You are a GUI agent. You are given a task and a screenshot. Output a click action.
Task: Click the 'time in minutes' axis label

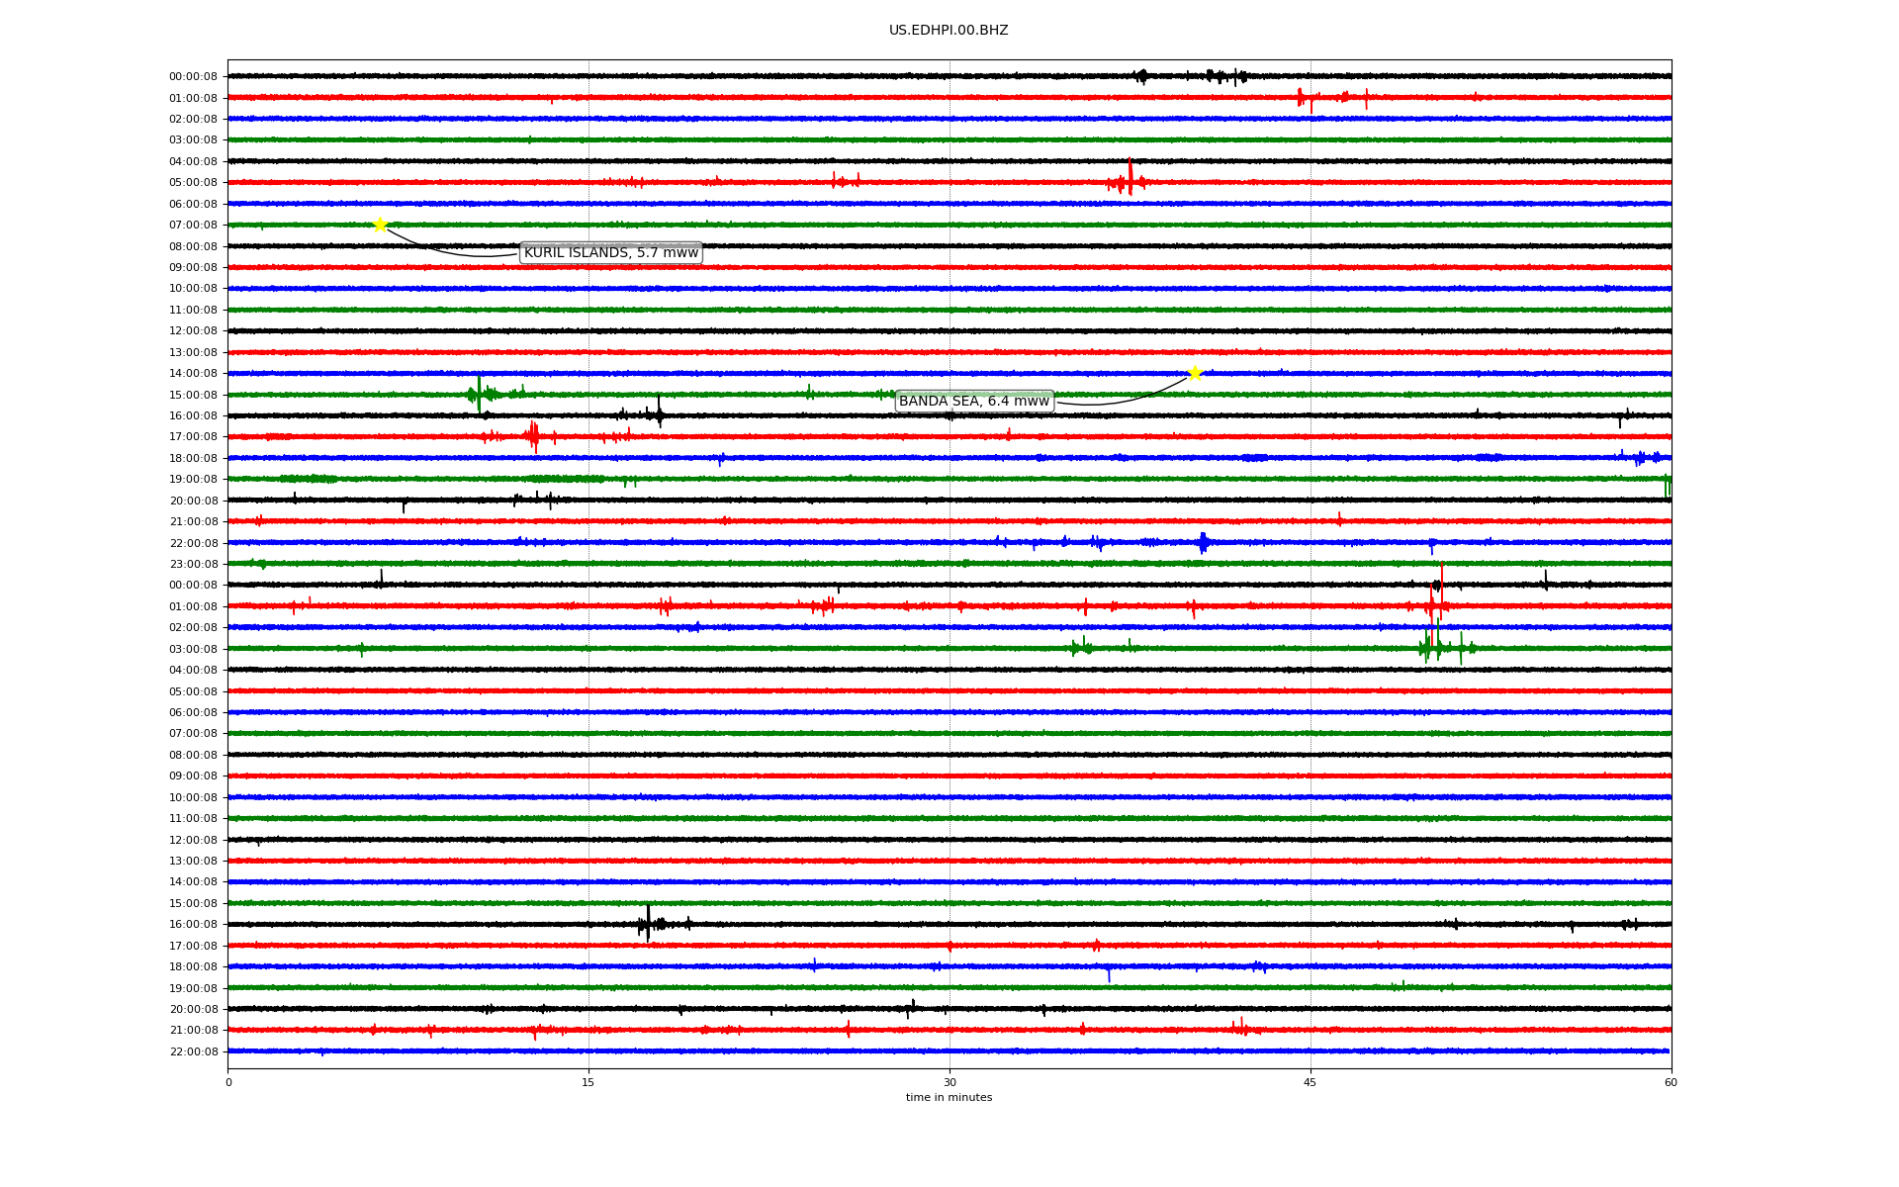coord(948,1098)
